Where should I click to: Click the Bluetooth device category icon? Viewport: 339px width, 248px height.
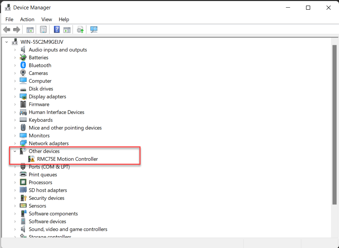coord(23,65)
